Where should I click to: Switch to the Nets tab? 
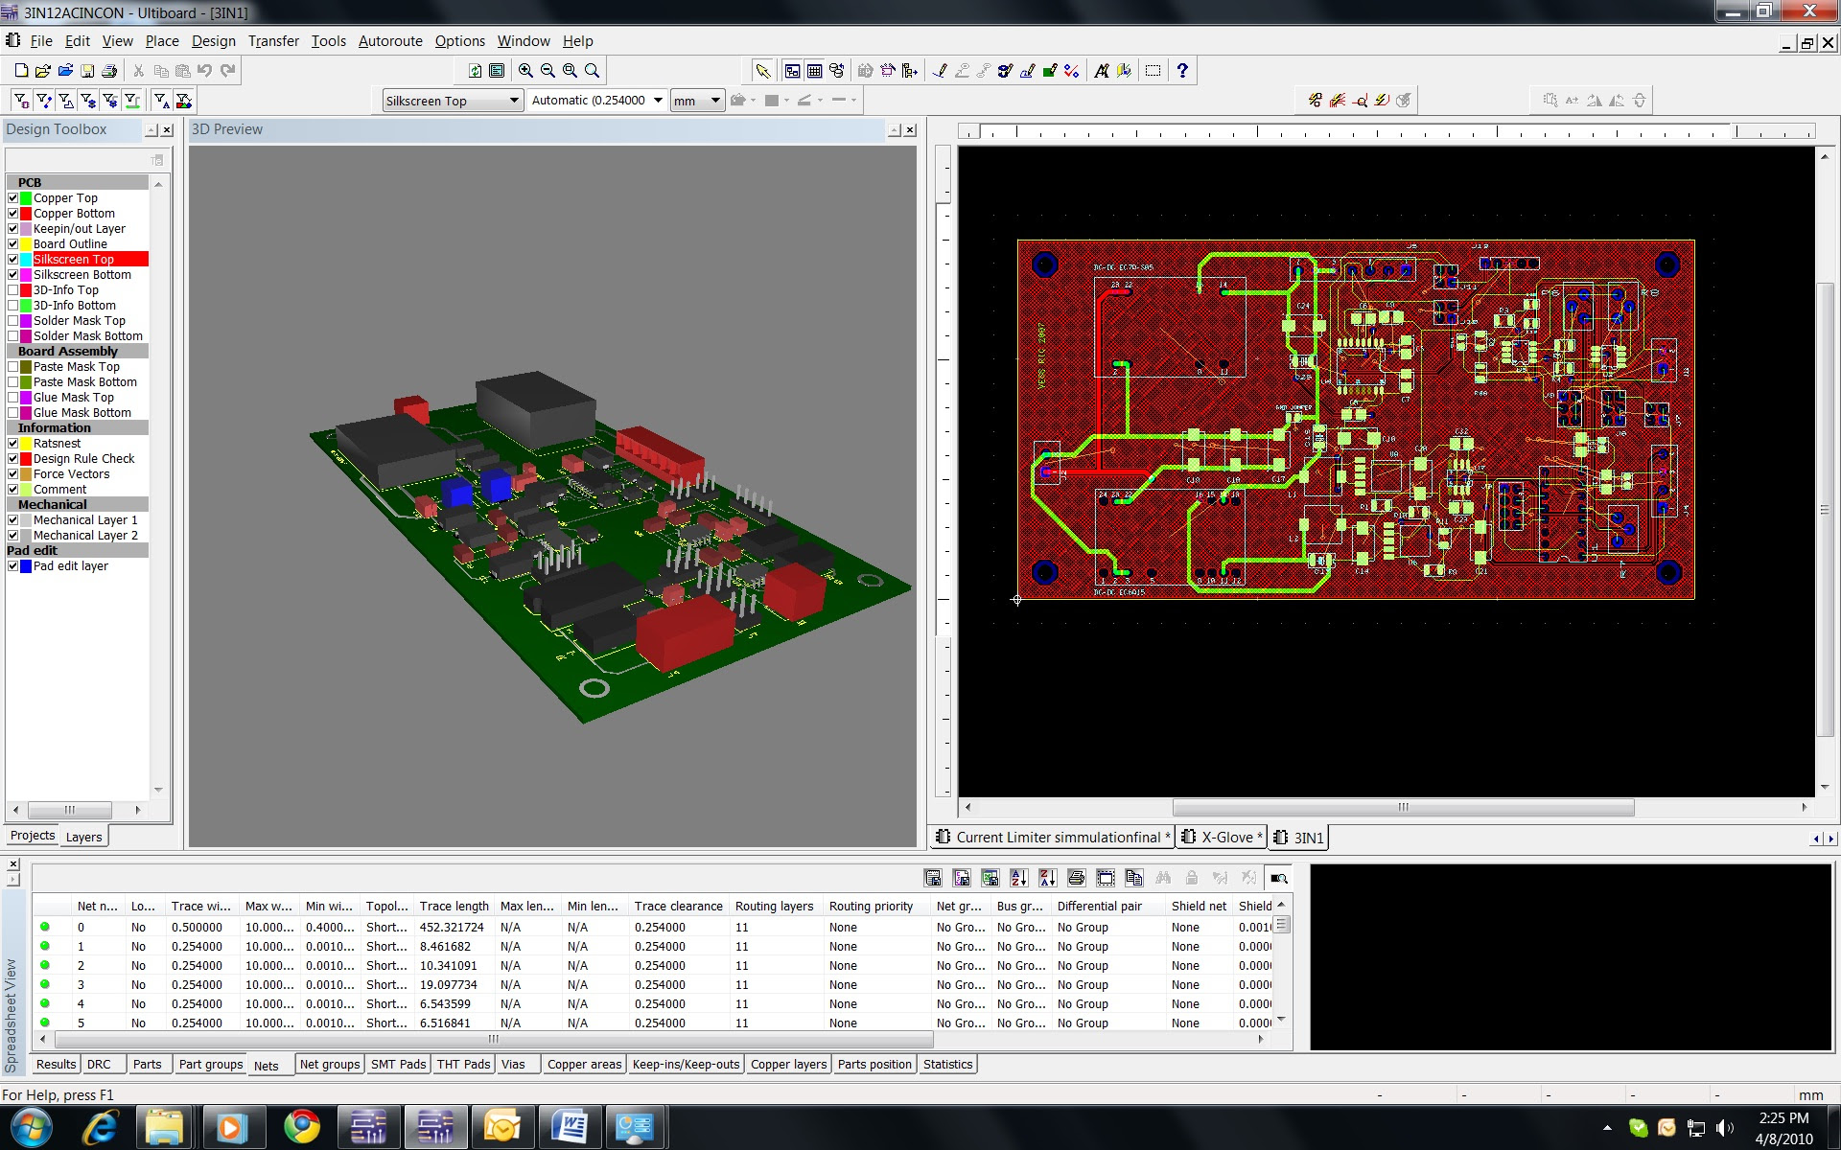click(x=264, y=1064)
